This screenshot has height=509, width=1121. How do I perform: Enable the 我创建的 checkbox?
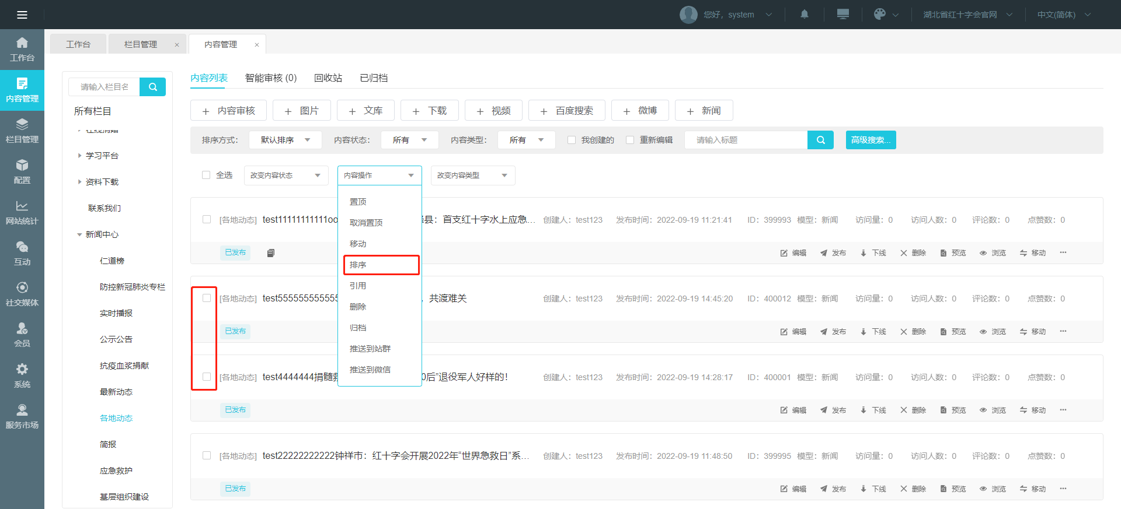coord(572,140)
